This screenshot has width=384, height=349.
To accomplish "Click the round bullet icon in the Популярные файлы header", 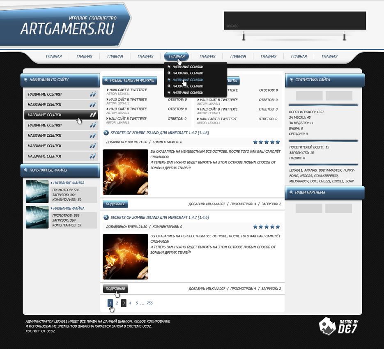I will pyautogui.click(x=25, y=170).
